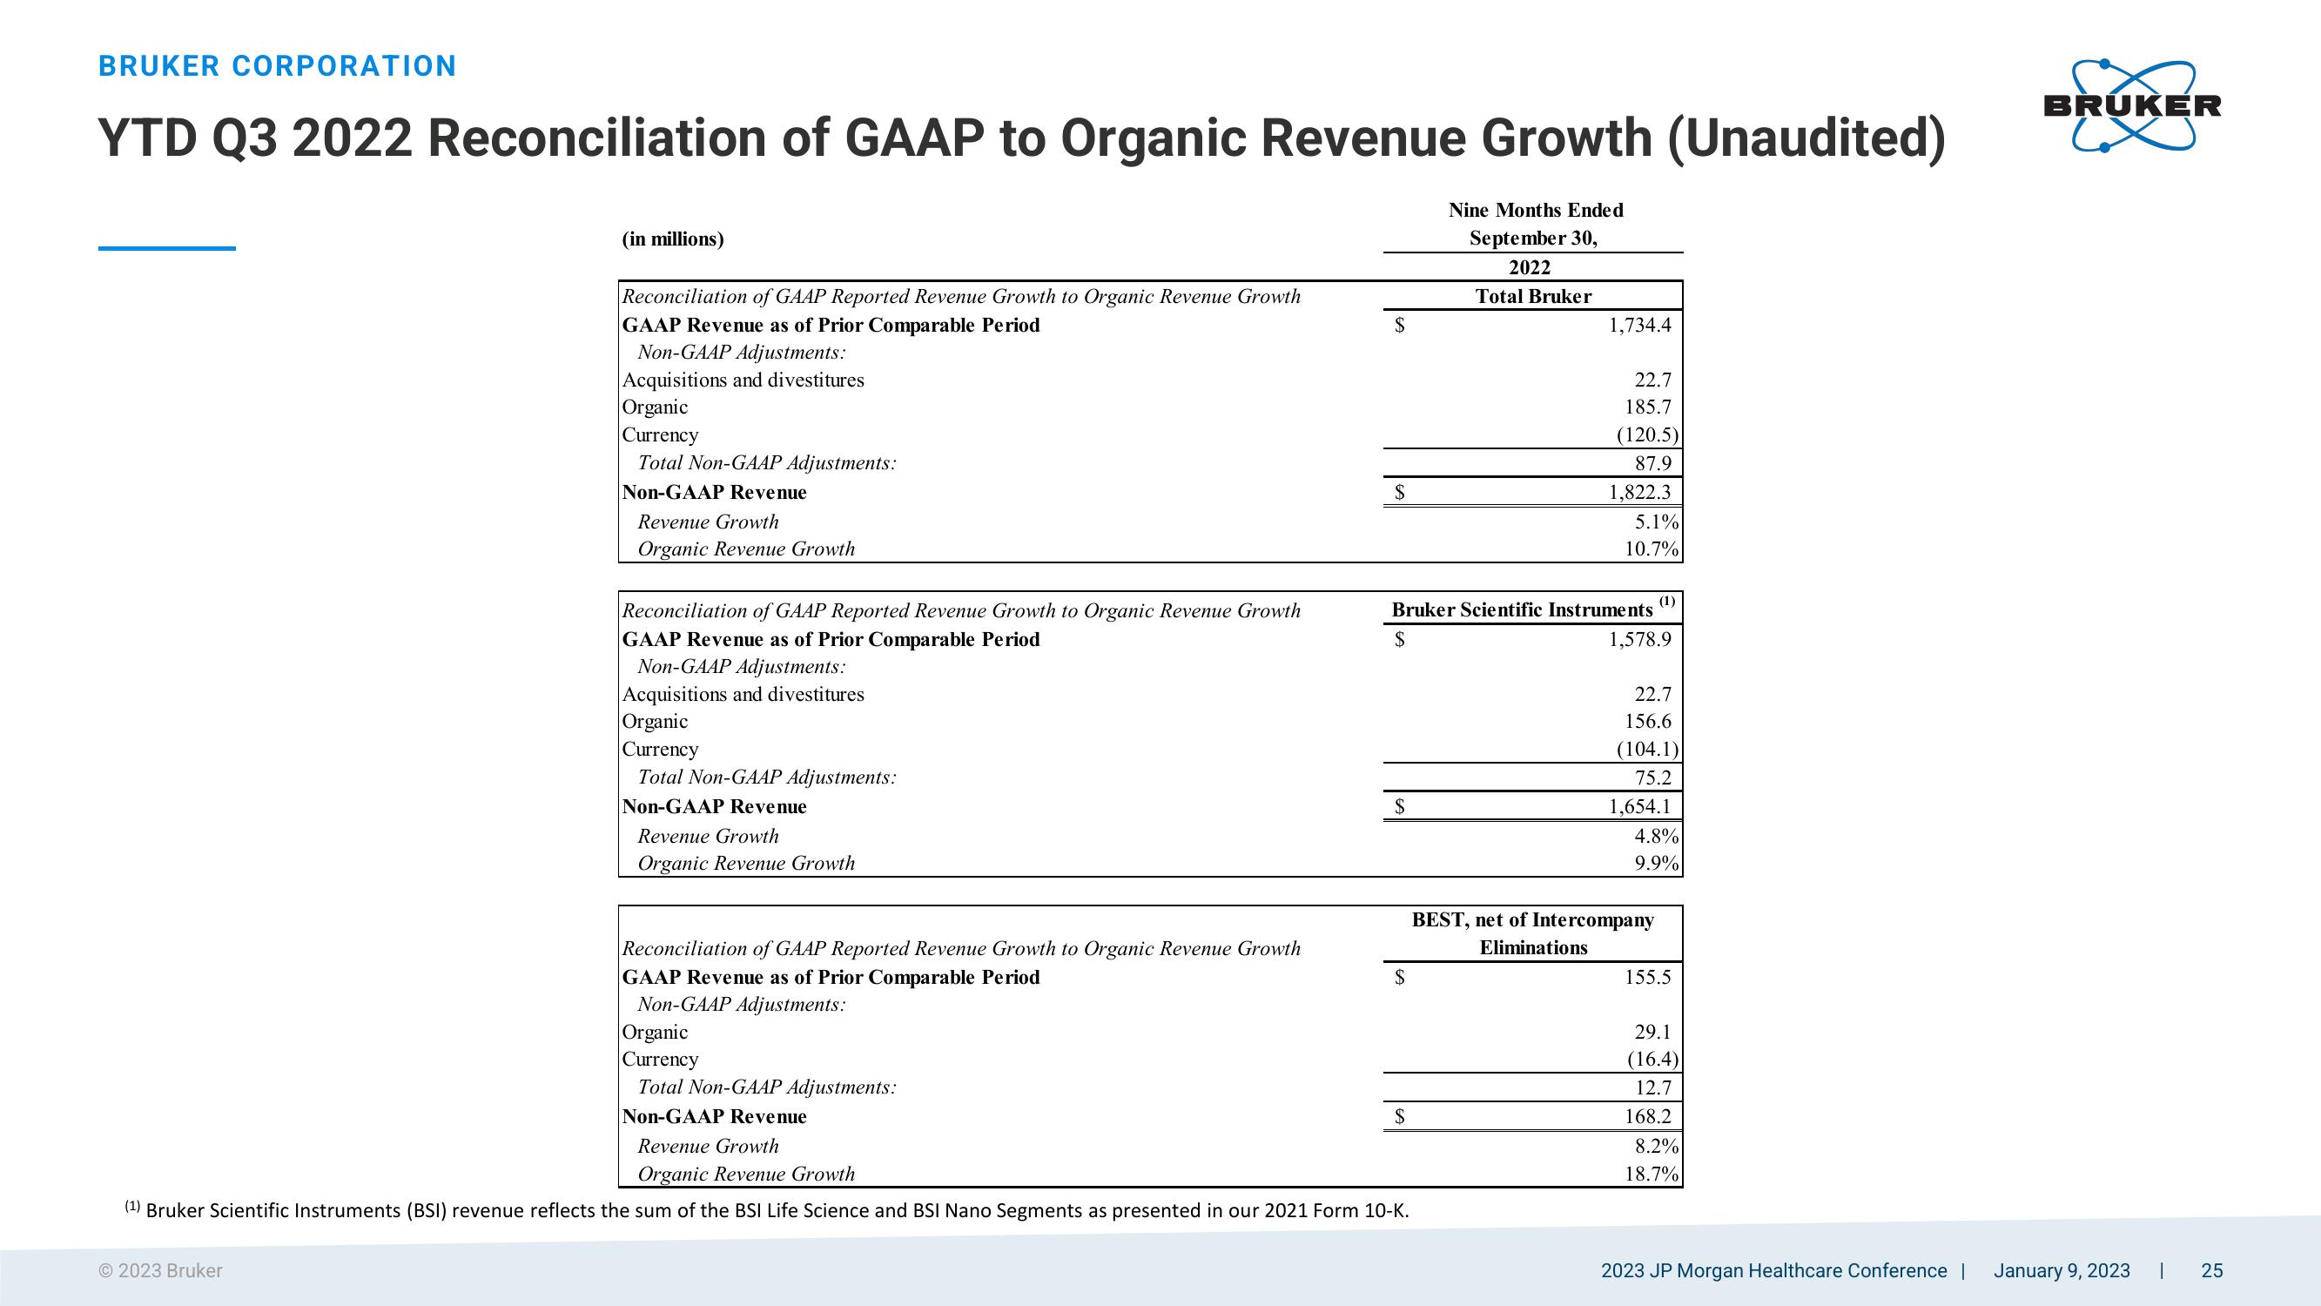Screen dimensions: 2321x1306
Task: Select the BEST organic value 29.1
Action: [x=1653, y=1033]
